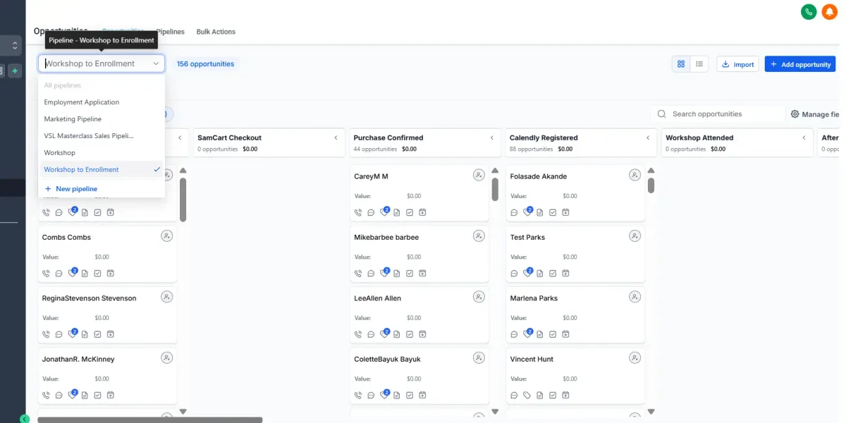Image resolution: width=846 pixels, height=423 pixels.
Task: Collapse the Workshop Attended column
Action: (804, 137)
